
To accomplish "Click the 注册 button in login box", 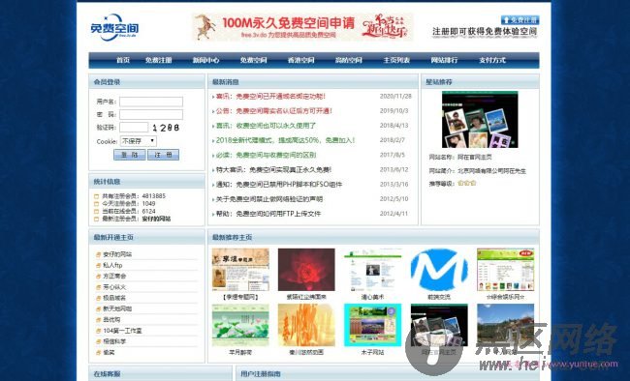I will coord(163,155).
